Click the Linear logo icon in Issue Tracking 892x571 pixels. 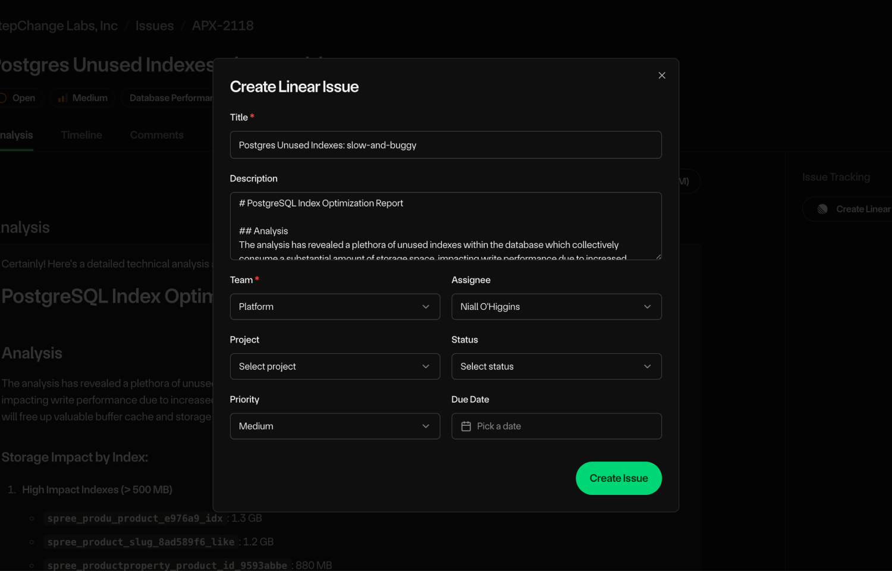[x=822, y=209]
